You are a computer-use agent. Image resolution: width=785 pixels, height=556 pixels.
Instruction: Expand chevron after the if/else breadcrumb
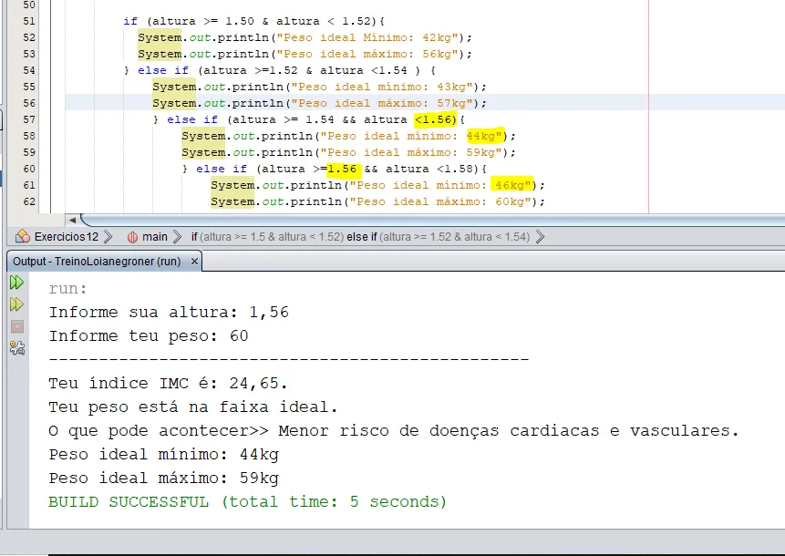coord(540,237)
